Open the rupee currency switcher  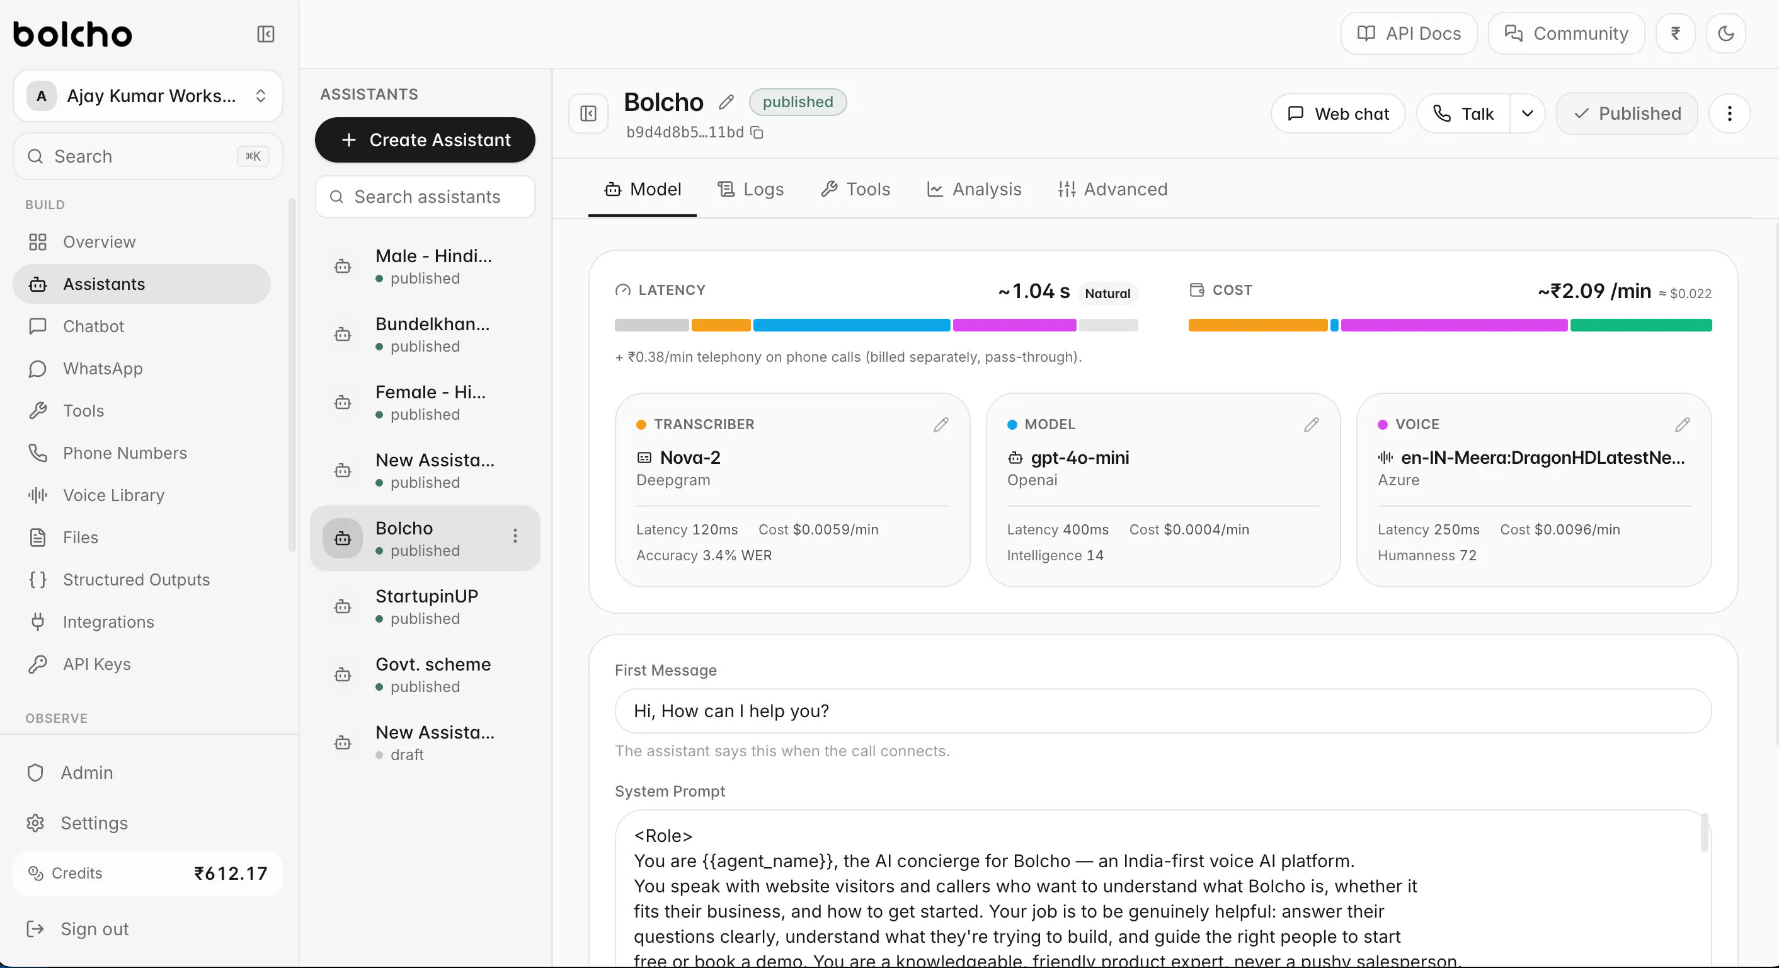coord(1676,33)
